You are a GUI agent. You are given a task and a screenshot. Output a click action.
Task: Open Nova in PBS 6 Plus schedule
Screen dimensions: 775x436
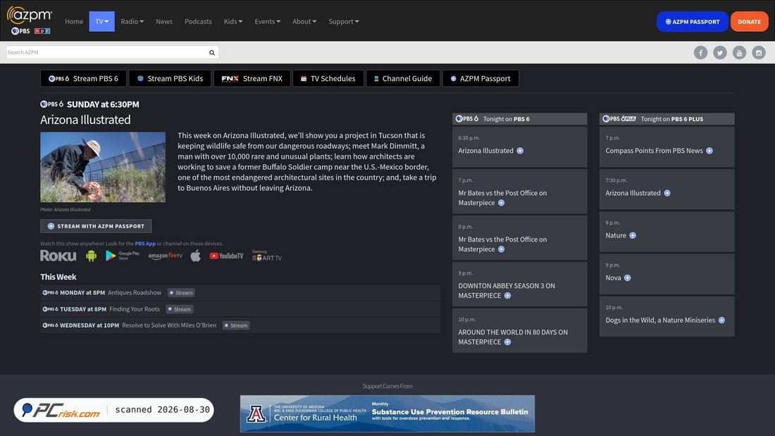pyautogui.click(x=614, y=278)
